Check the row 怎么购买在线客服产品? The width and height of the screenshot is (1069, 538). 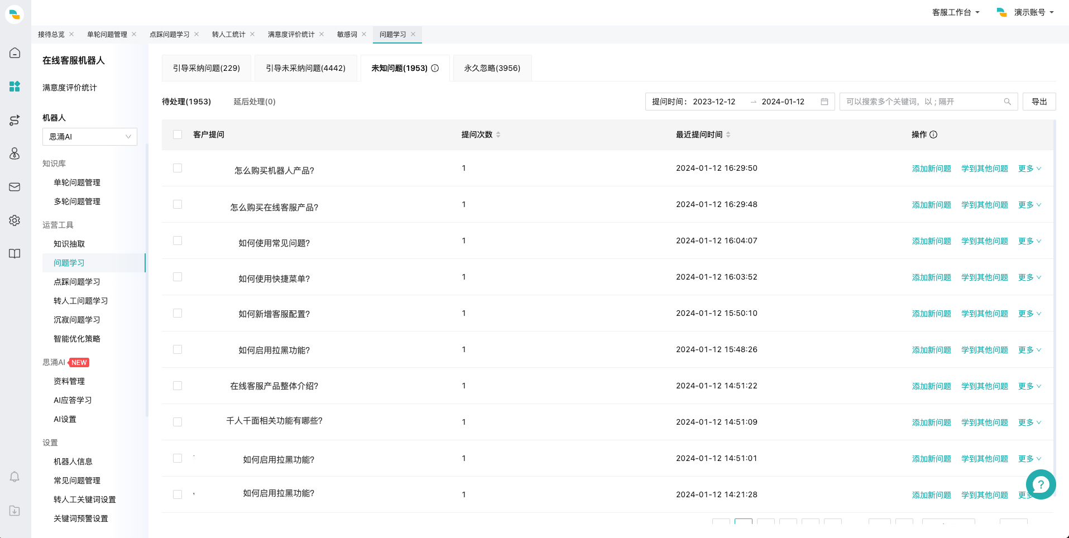[178, 204]
